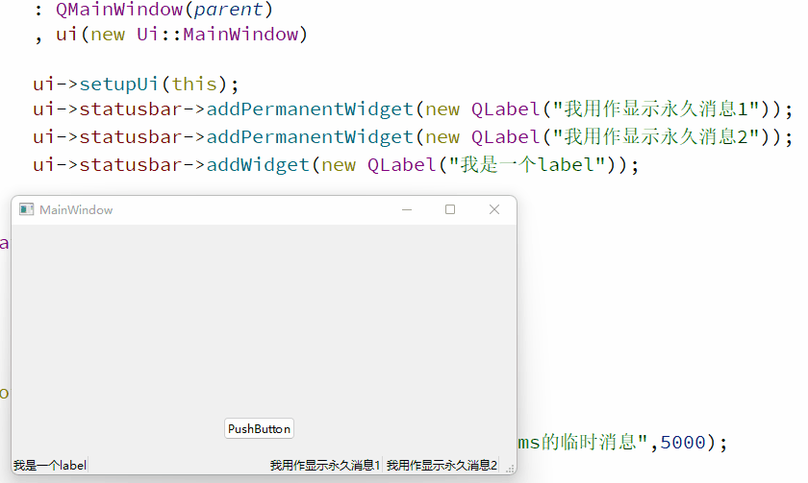Screen dimensions: 808x483
Task: Click the MainWindow title text
Action: (x=76, y=210)
